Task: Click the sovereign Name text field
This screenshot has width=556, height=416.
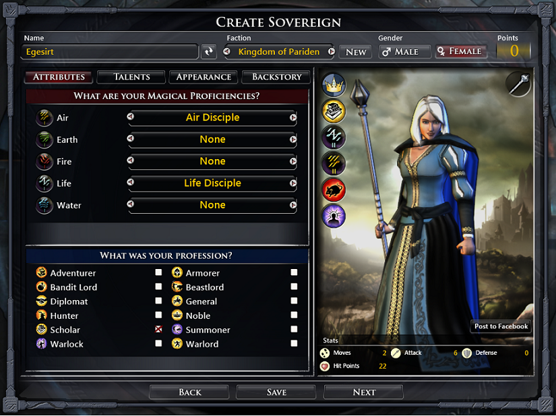Action: [110, 52]
